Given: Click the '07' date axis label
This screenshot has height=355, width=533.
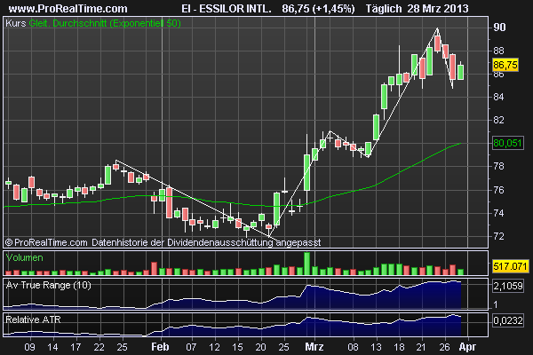Looking at the screenshot, I should [191, 347].
